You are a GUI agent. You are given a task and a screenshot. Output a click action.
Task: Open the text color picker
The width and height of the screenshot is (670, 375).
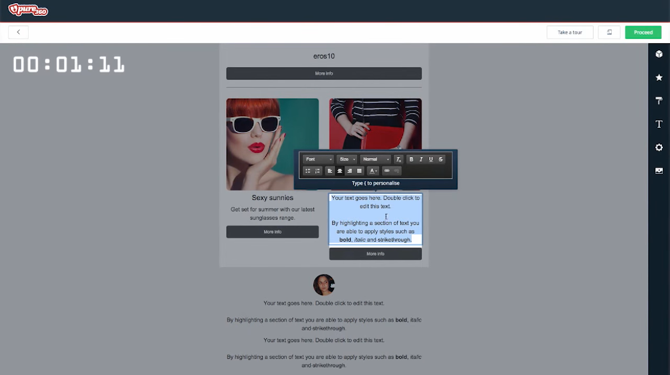(x=373, y=171)
